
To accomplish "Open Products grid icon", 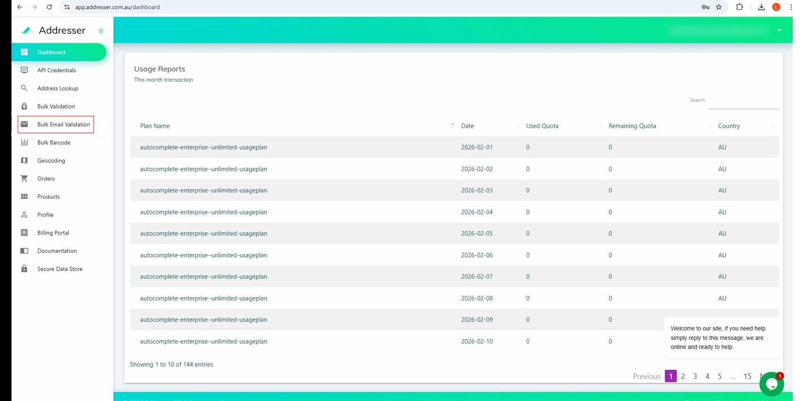I will click(x=24, y=196).
